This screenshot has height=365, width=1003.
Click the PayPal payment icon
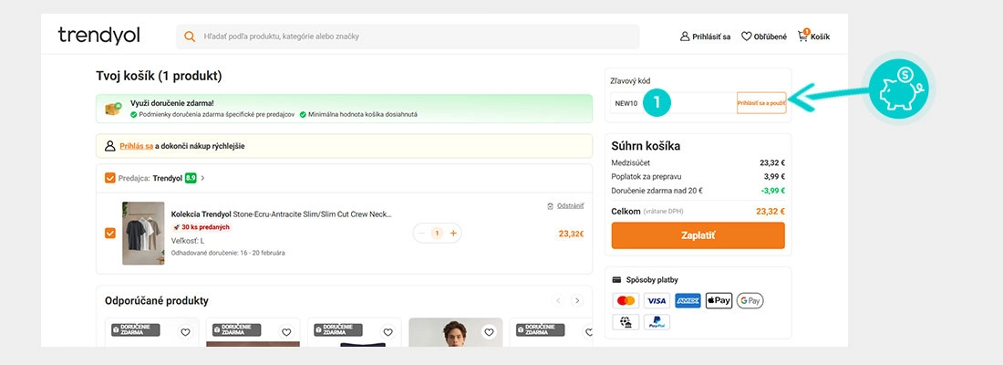[657, 322]
